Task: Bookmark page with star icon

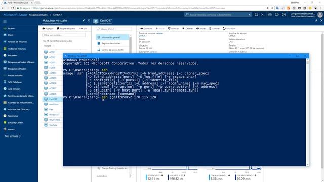Action: pyautogui.click(x=272, y=8)
